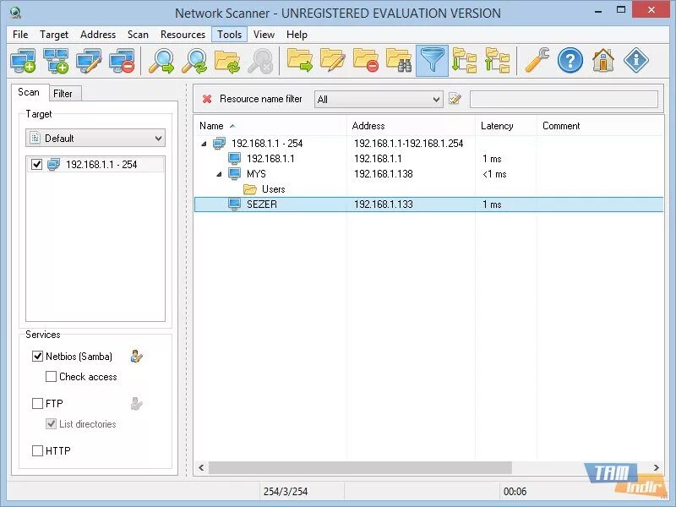Open the Help menu

pyautogui.click(x=297, y=35)
